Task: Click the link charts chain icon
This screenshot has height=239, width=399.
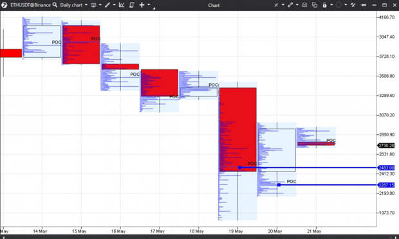Action: (x=290, y=5)
